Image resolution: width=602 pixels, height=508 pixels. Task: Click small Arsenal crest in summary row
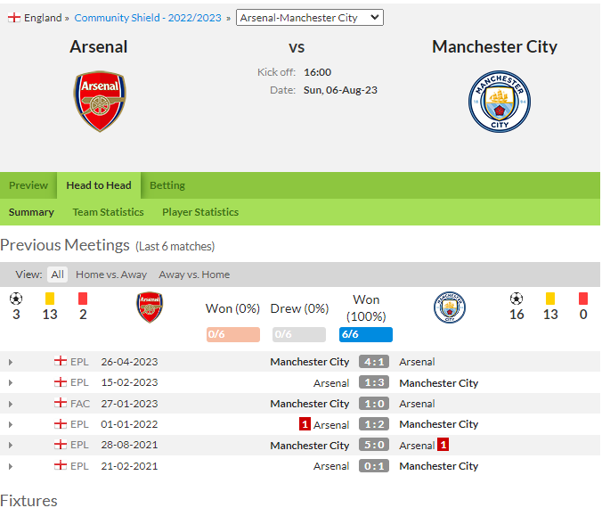[150, 307]
